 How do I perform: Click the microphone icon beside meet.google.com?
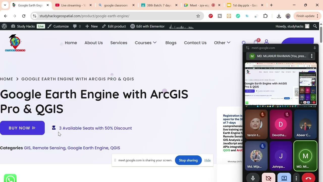pos(315,48)
